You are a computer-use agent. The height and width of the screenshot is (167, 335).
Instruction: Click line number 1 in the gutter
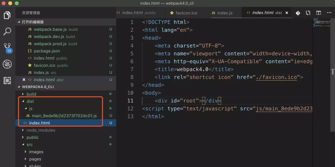click(x=132, y=22)
